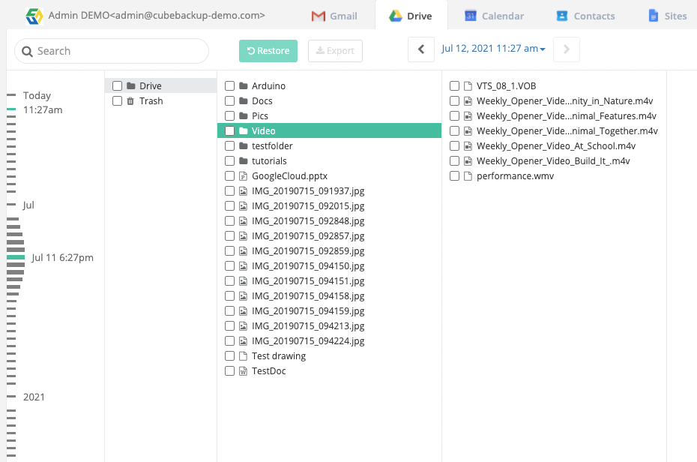Switch to the Sites tab
The image size is (697, 462).
[668, 16]
